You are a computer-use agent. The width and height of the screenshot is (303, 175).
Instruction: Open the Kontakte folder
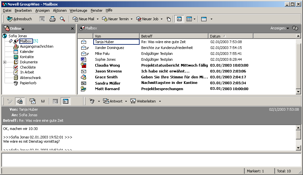tap(27, 57)
